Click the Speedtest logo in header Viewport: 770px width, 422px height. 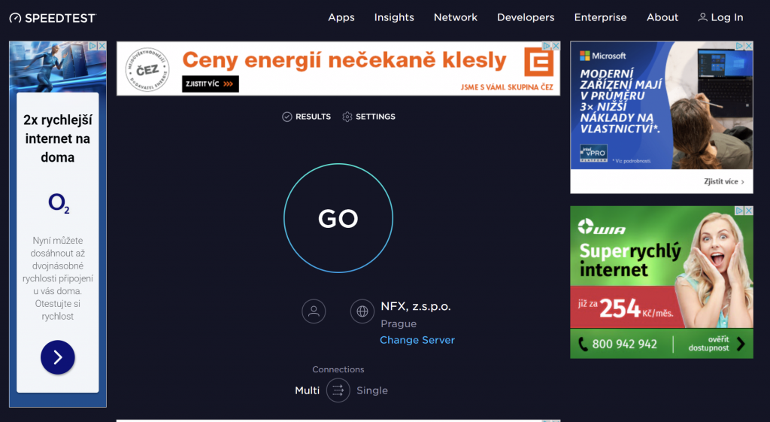point(53,17)
